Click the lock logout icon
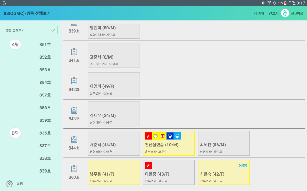The width and height of the screenshot is (307, 191). (285, 13)
